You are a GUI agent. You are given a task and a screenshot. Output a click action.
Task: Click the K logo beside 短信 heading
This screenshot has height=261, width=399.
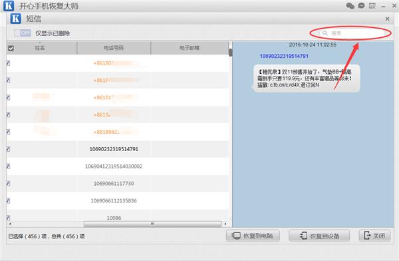(x=15, y=19)
